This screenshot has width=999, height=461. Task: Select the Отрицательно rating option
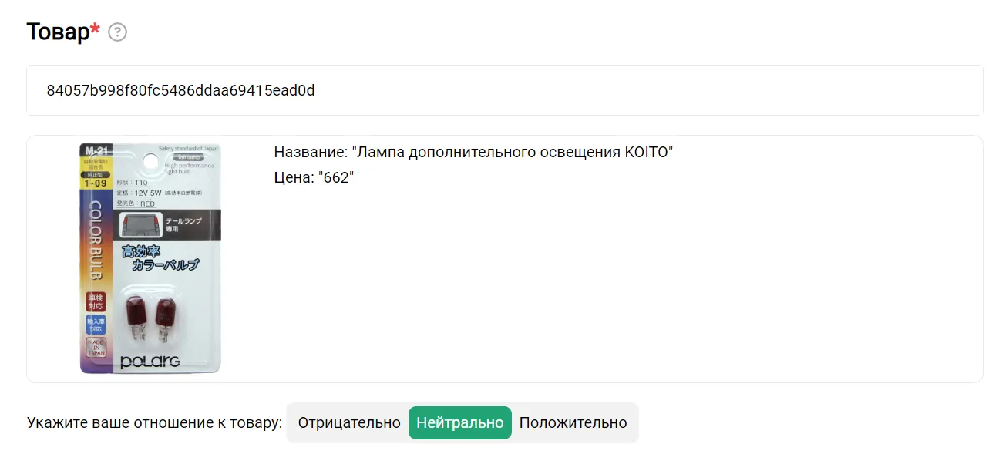(348, 422)
